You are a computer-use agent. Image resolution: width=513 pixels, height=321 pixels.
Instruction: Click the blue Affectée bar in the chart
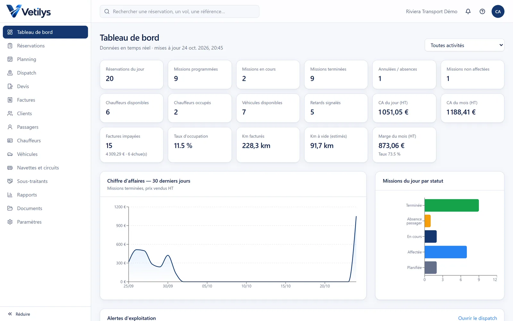click(x=446, y=252)
